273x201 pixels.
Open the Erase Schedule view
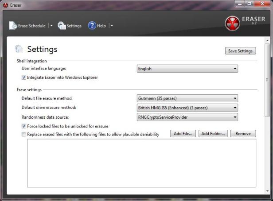coord(27,26)
